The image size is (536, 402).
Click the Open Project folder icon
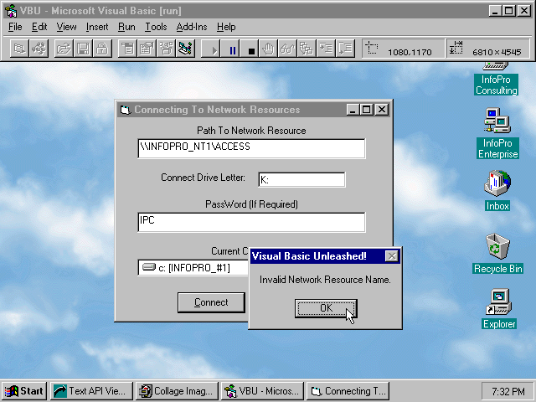[x=64, y=49]
